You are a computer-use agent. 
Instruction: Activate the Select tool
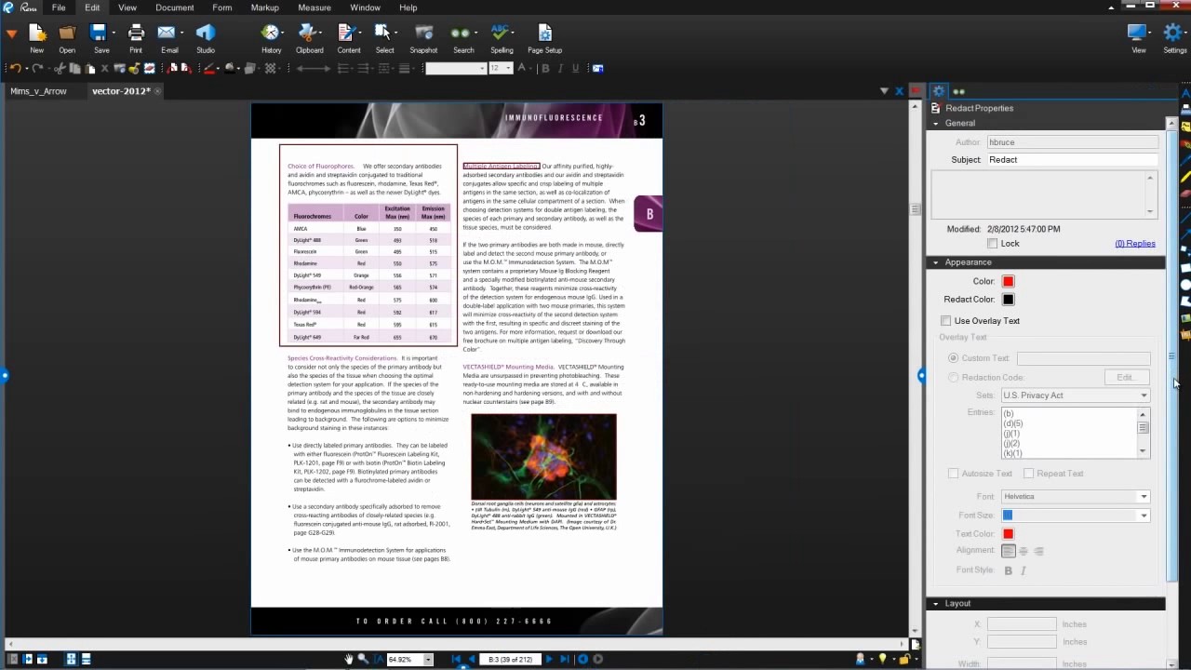click(x=384, y=37)
